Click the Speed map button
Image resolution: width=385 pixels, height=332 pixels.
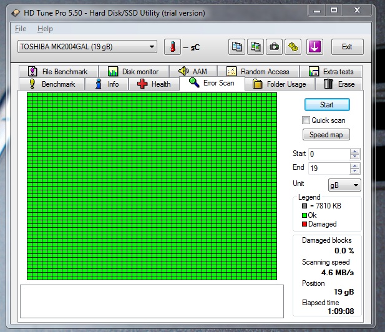point(327,135)
